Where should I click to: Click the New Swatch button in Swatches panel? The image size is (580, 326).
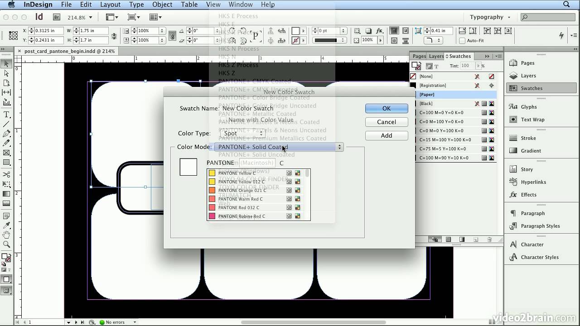coord(476,240)
